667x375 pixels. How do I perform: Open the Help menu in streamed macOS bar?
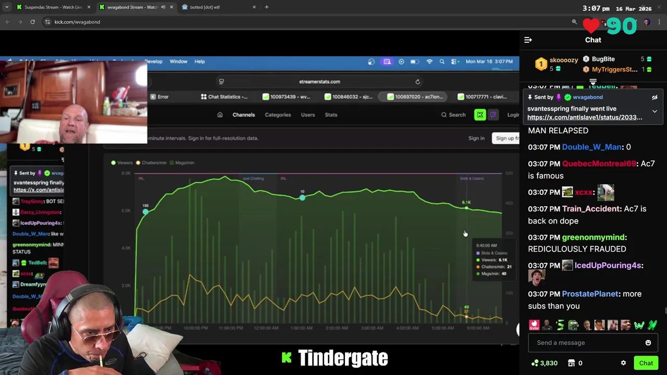pos(200,61)
